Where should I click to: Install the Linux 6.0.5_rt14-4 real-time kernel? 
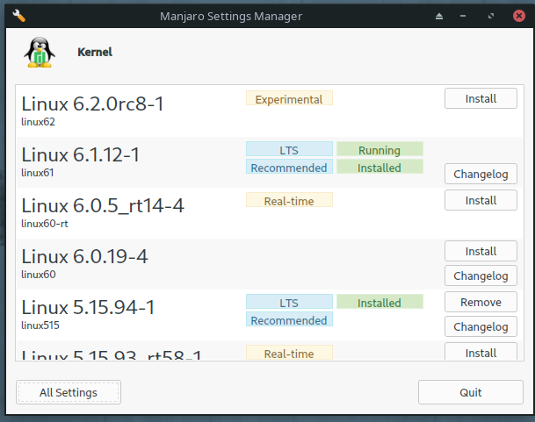(481, 200)
